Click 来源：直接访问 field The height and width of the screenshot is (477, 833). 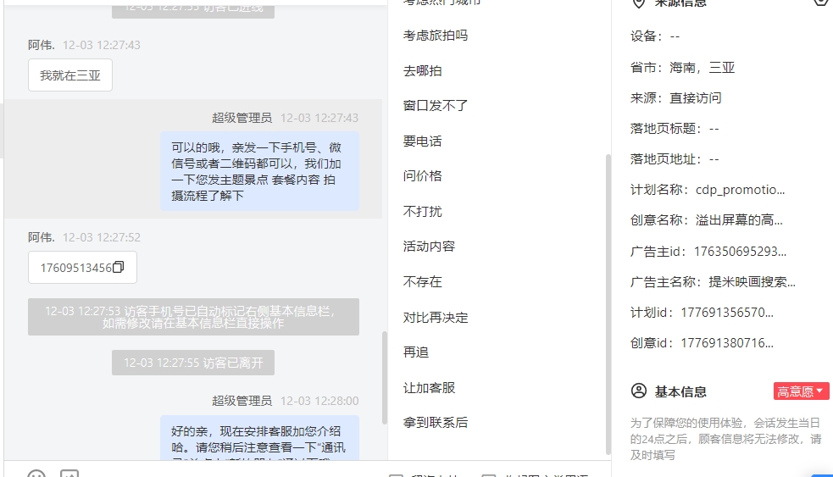[675, 97]
